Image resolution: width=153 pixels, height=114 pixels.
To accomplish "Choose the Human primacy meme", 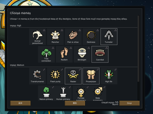I will coord(63,93).
